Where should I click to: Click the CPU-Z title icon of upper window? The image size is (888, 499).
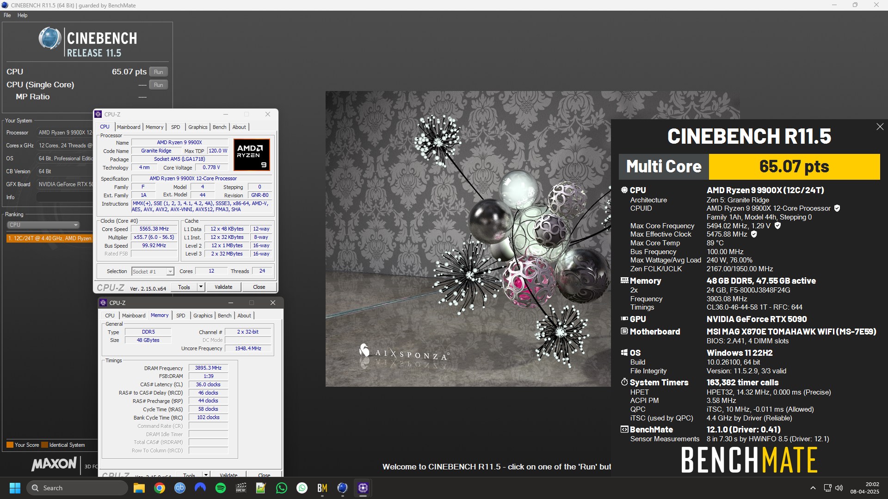point(98,114)
